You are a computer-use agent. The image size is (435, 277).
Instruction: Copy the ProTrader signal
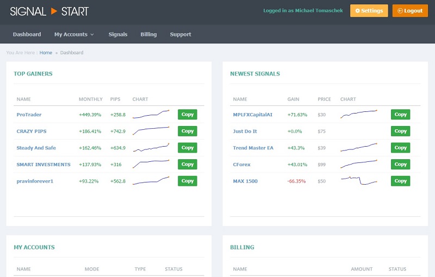(187, 115)
